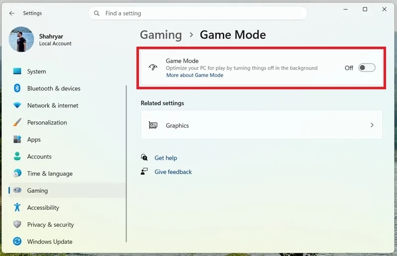Image resolution: width=397 pixels, height=256 pixels.
Task: Open the Graphics related setting
Action: pos(262,125)
